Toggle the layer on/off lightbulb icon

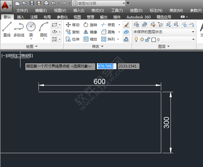click(136, 39)
